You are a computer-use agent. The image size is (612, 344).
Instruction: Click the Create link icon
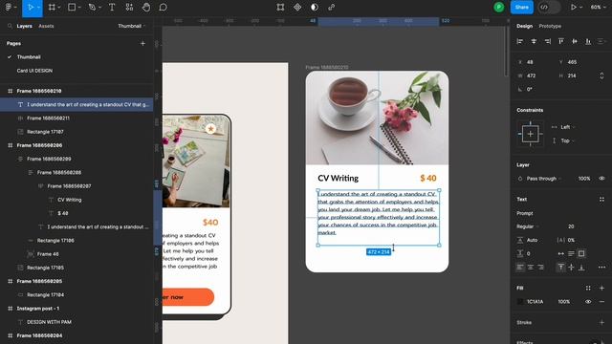click(x=332, y=7)
